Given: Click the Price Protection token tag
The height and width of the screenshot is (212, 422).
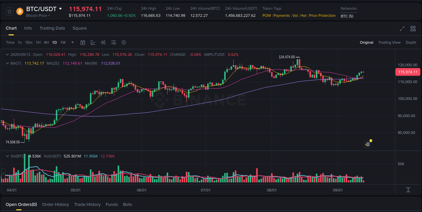Looking at the screenshot, I should tap(322, 15).
